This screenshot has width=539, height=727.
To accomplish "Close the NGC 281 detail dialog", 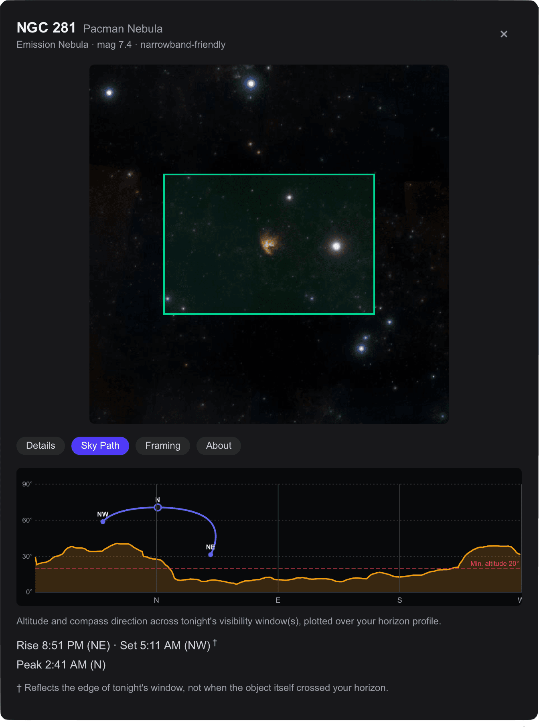I will click(504, 34).
